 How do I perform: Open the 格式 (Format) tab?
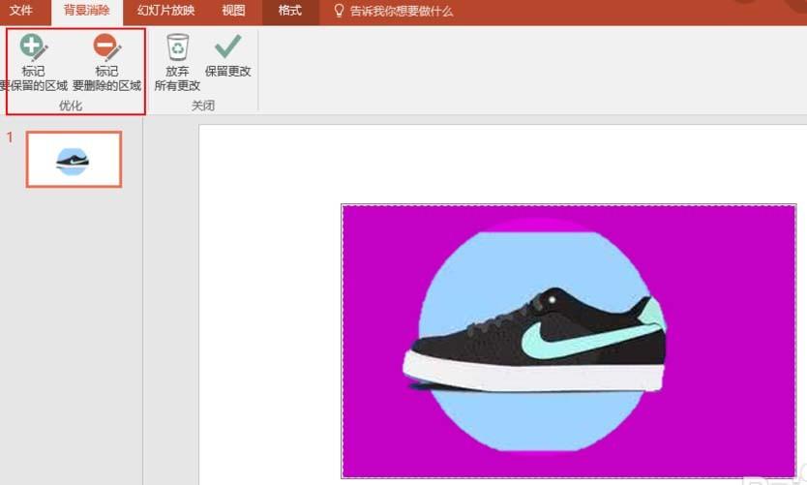[289, 11]
